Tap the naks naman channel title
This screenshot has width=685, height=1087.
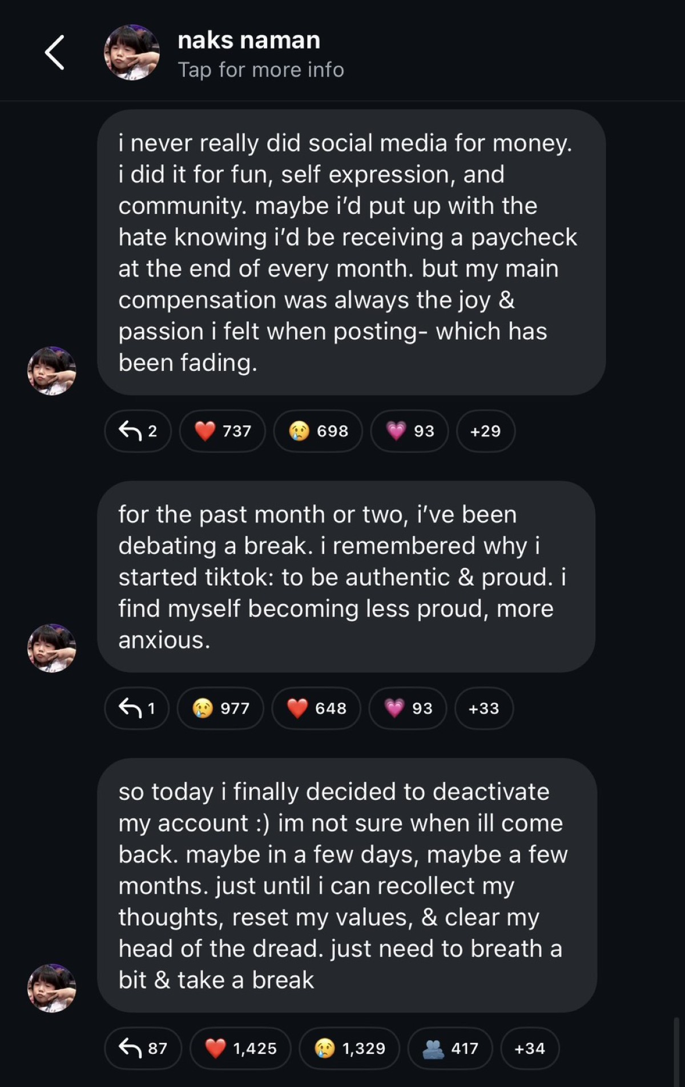tap(249, 40)
